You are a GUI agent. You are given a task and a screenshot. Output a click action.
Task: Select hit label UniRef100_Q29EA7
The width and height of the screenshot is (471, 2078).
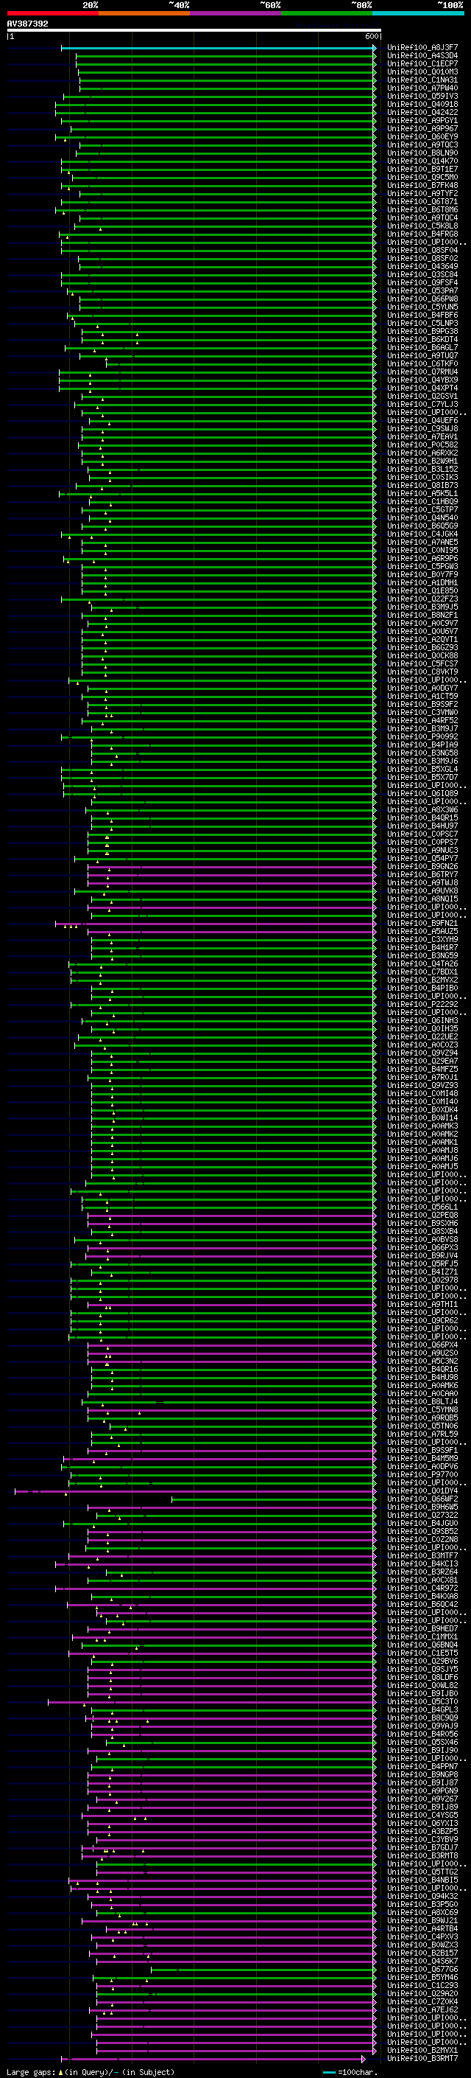pos(422,1061)
